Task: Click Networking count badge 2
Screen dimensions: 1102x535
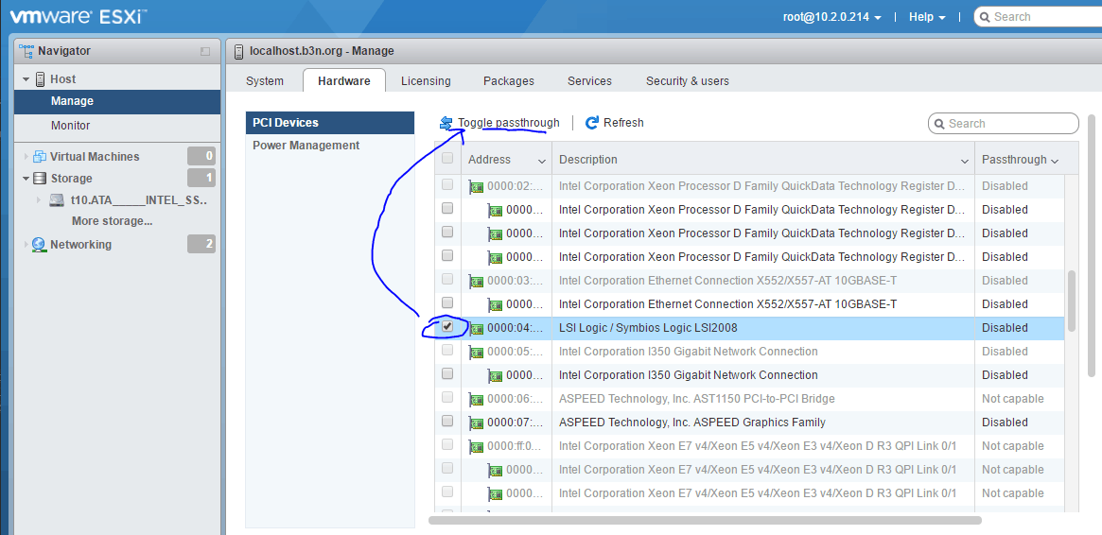Action: point(201,244)
